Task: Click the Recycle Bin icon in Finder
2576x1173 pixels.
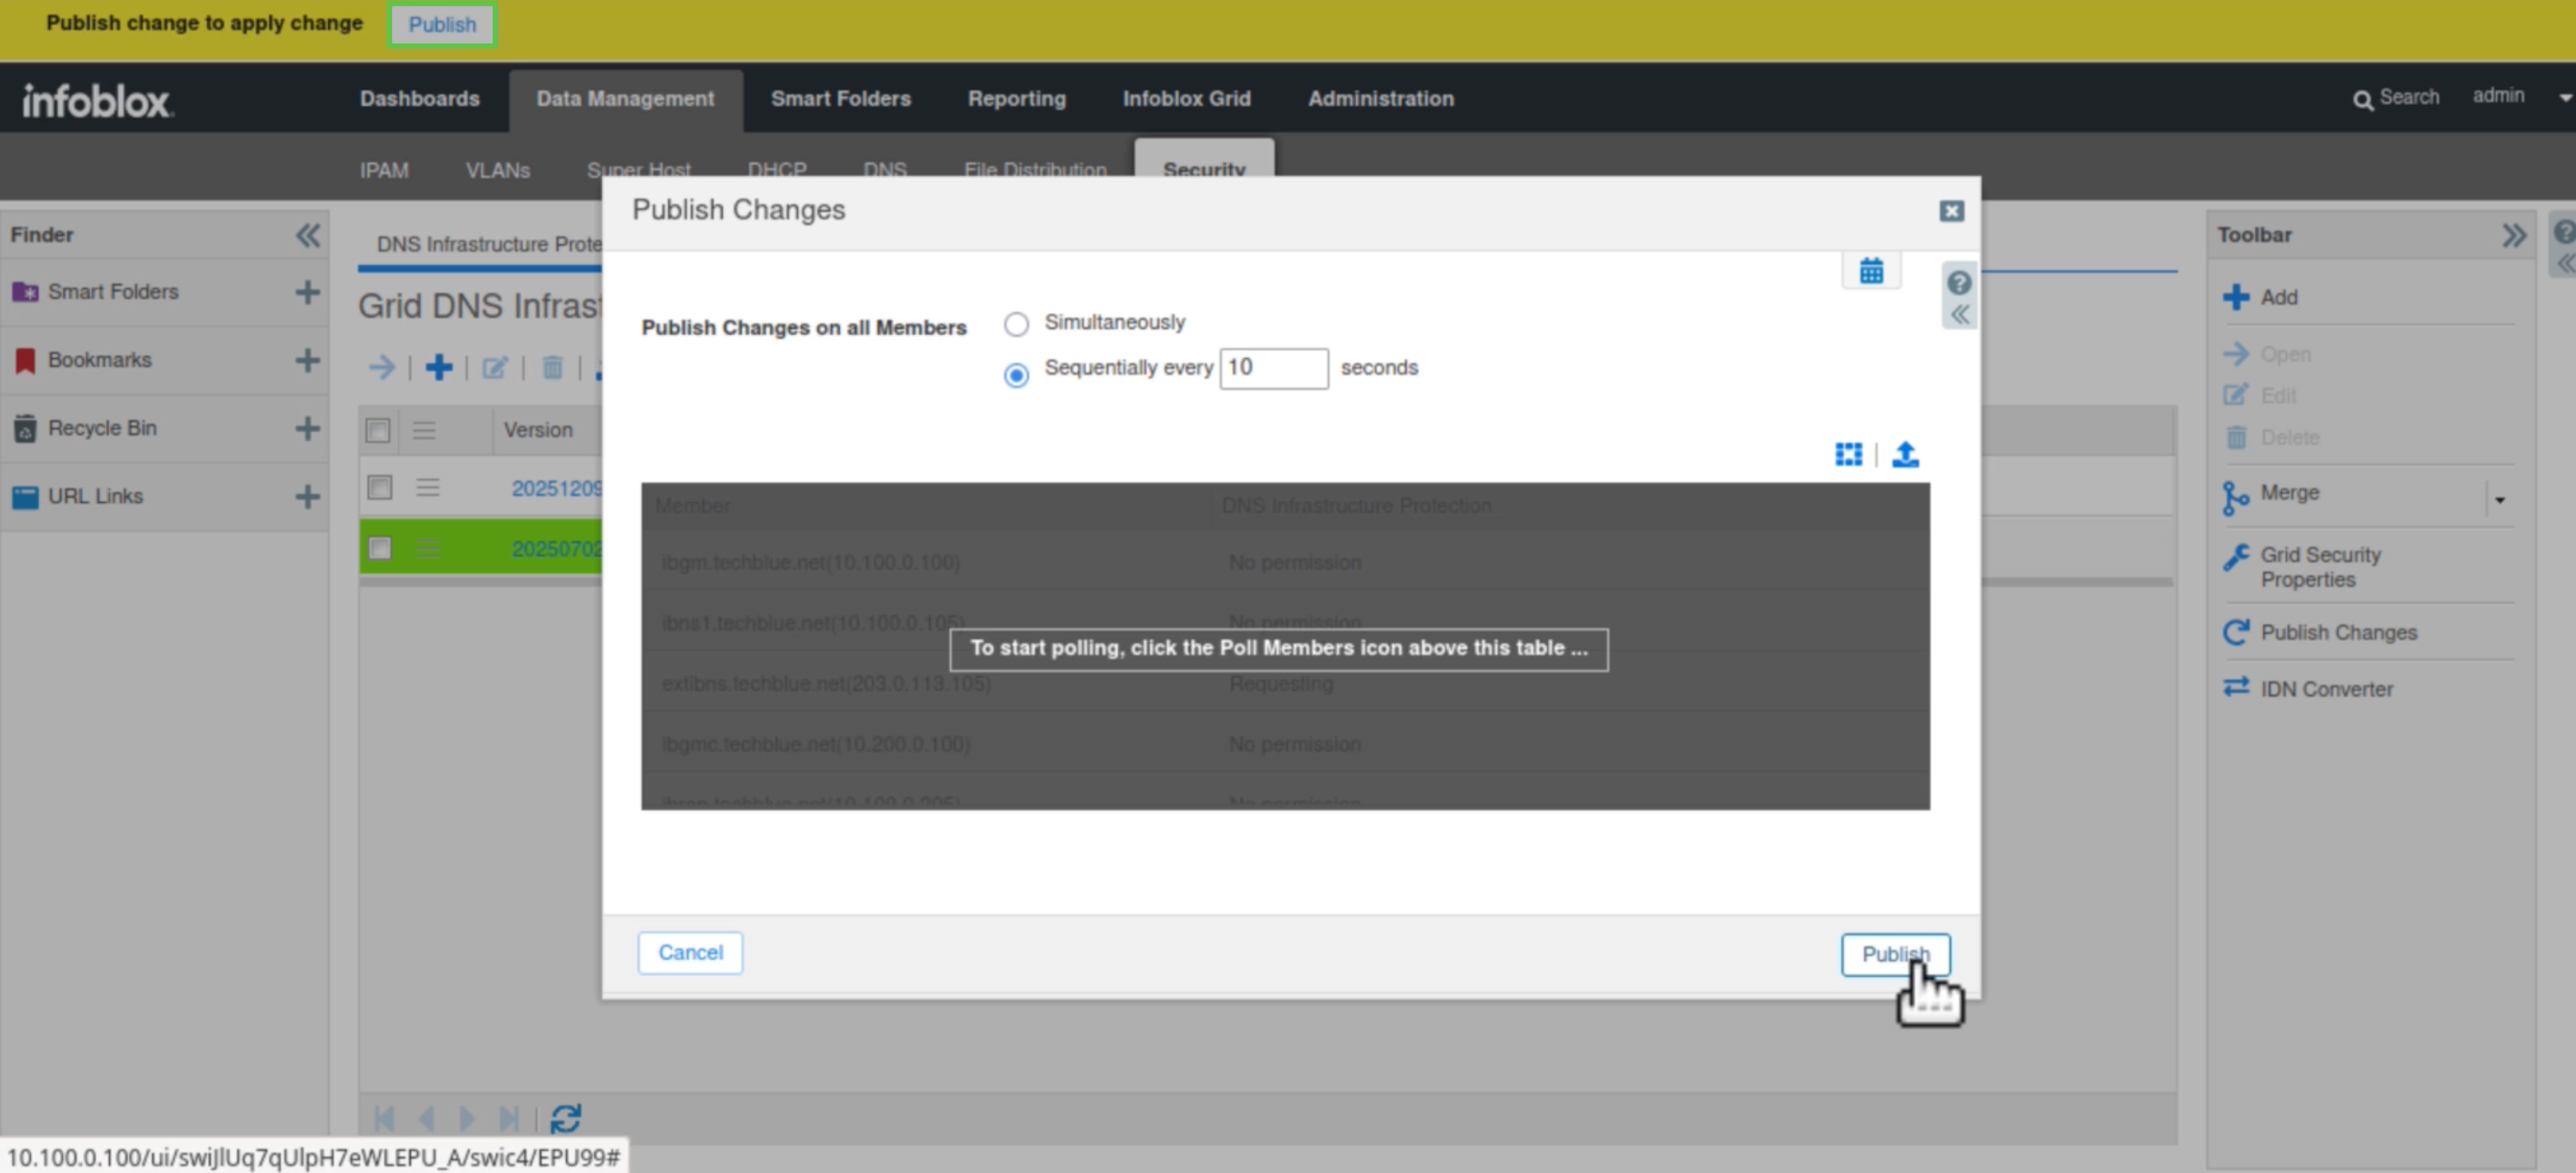Action: 25,428
